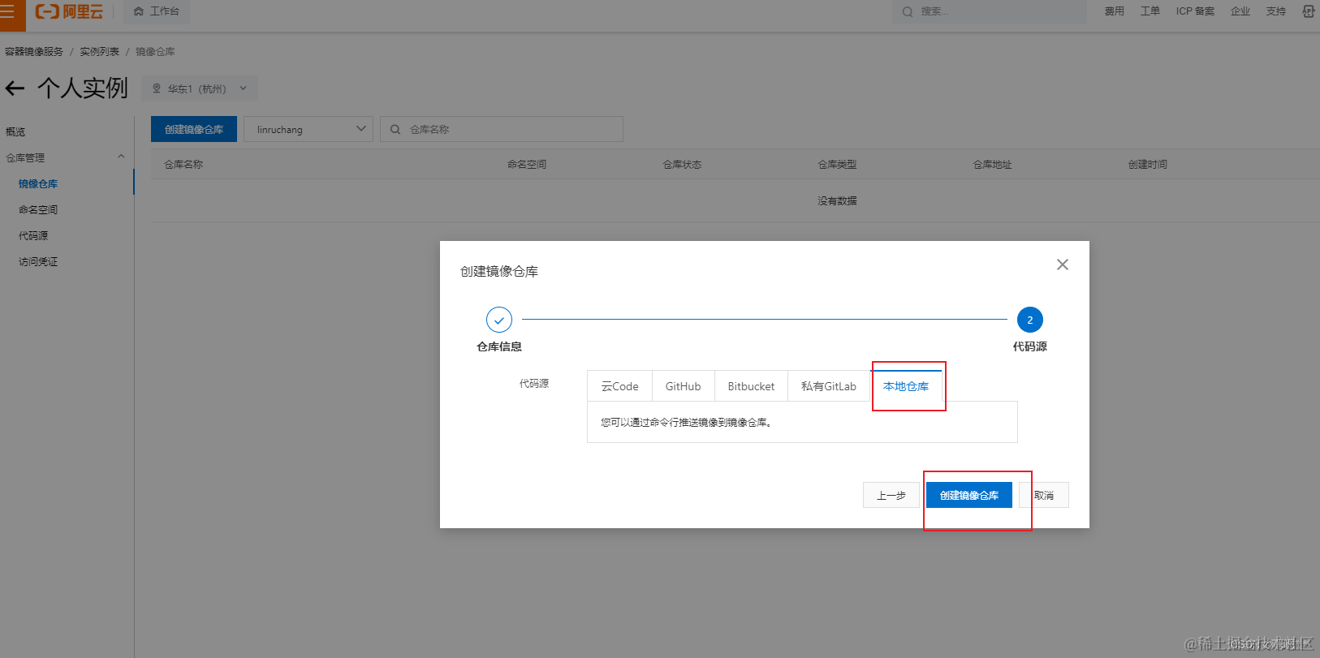Click 容器镜像服务 breadcrumb link
Viewport: 1320px width, 658px height.
[34, 51]
